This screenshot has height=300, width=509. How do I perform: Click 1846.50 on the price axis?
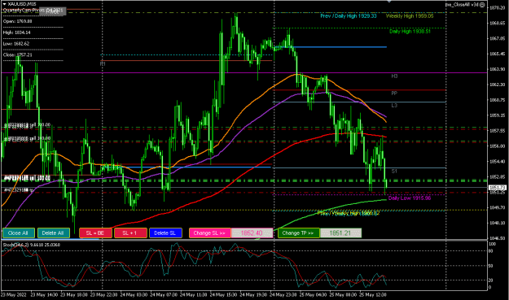(x=497, y=238)
